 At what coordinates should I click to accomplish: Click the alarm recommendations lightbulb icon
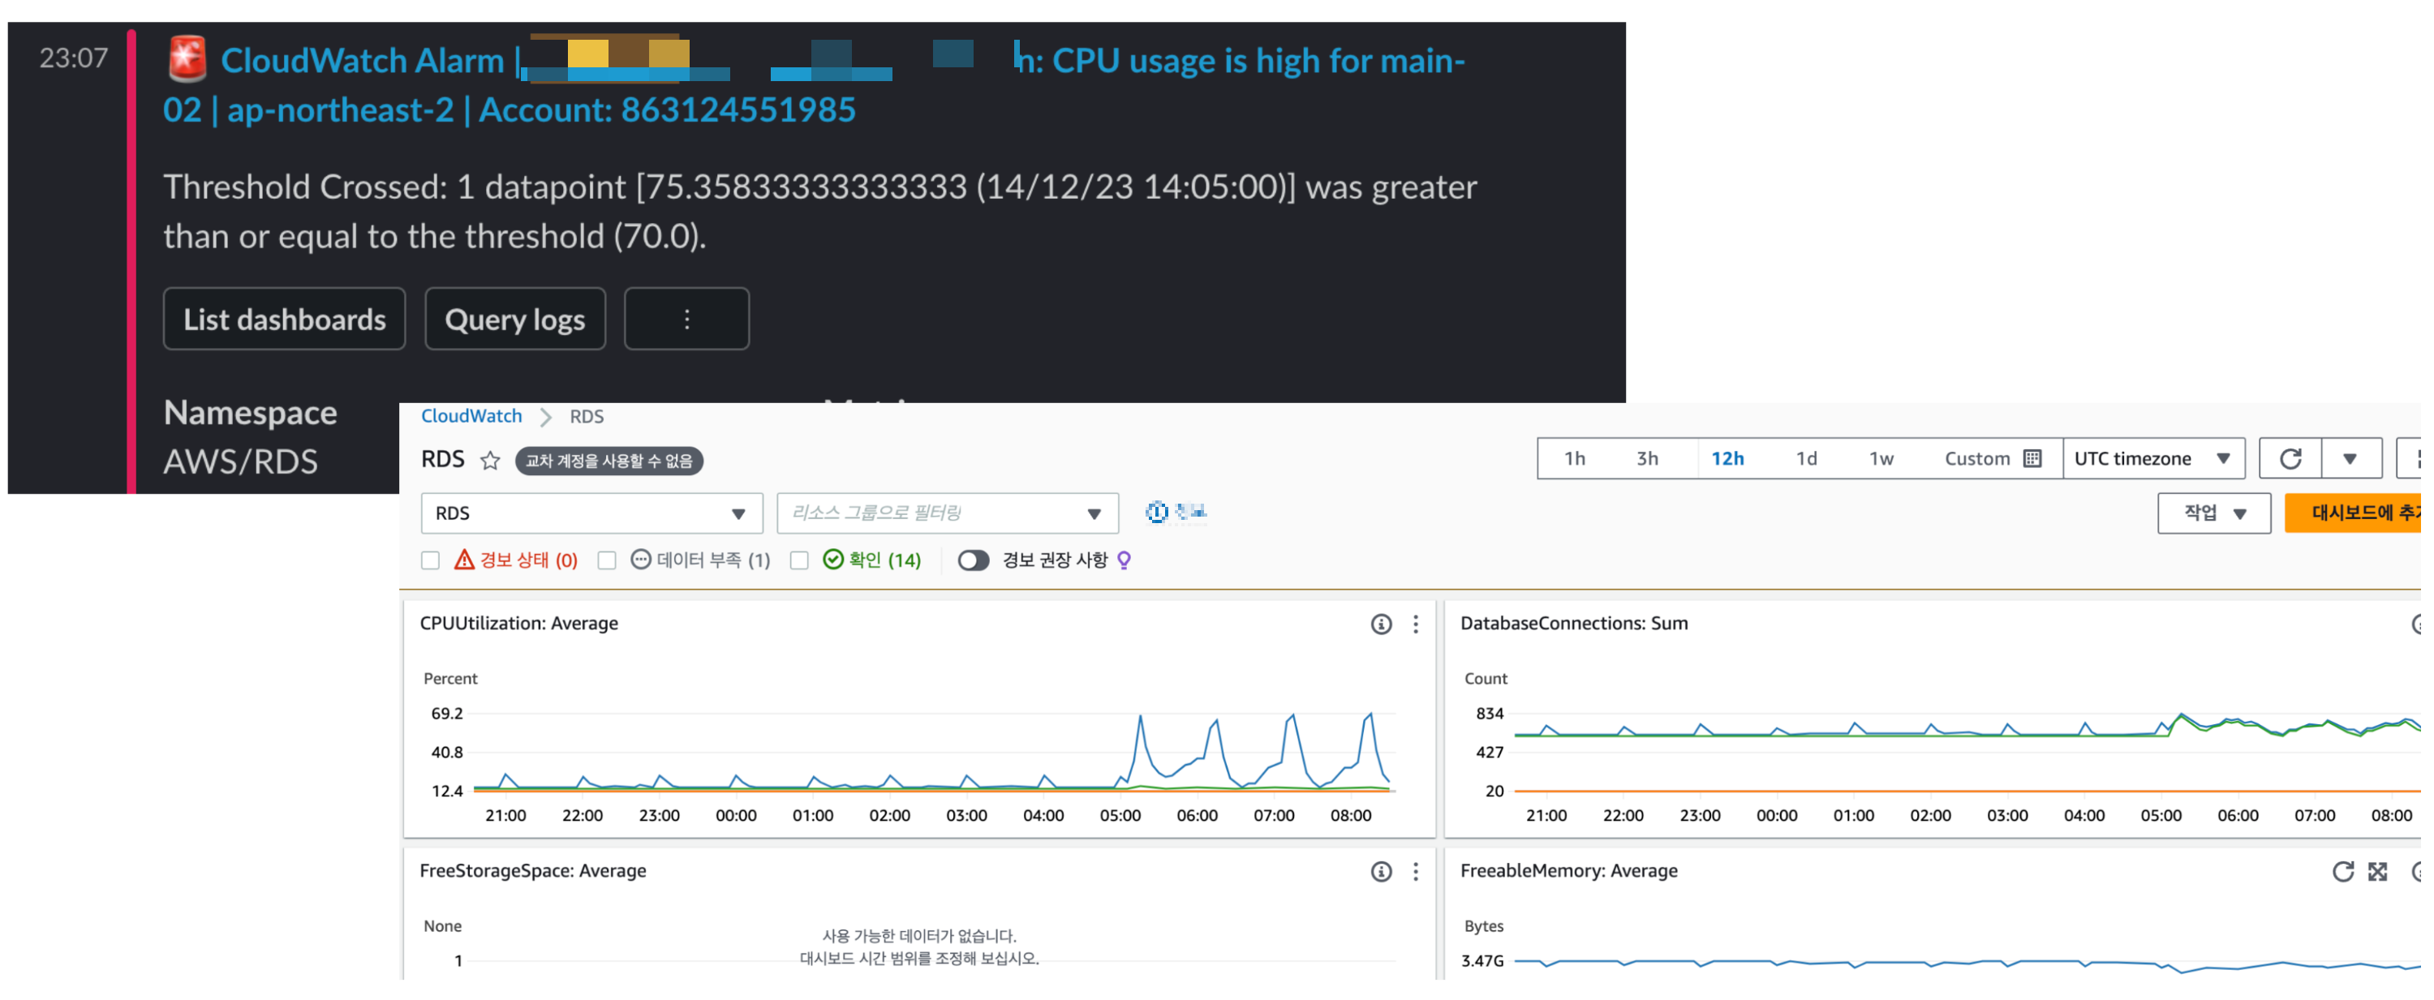(x=1124, y=561)
